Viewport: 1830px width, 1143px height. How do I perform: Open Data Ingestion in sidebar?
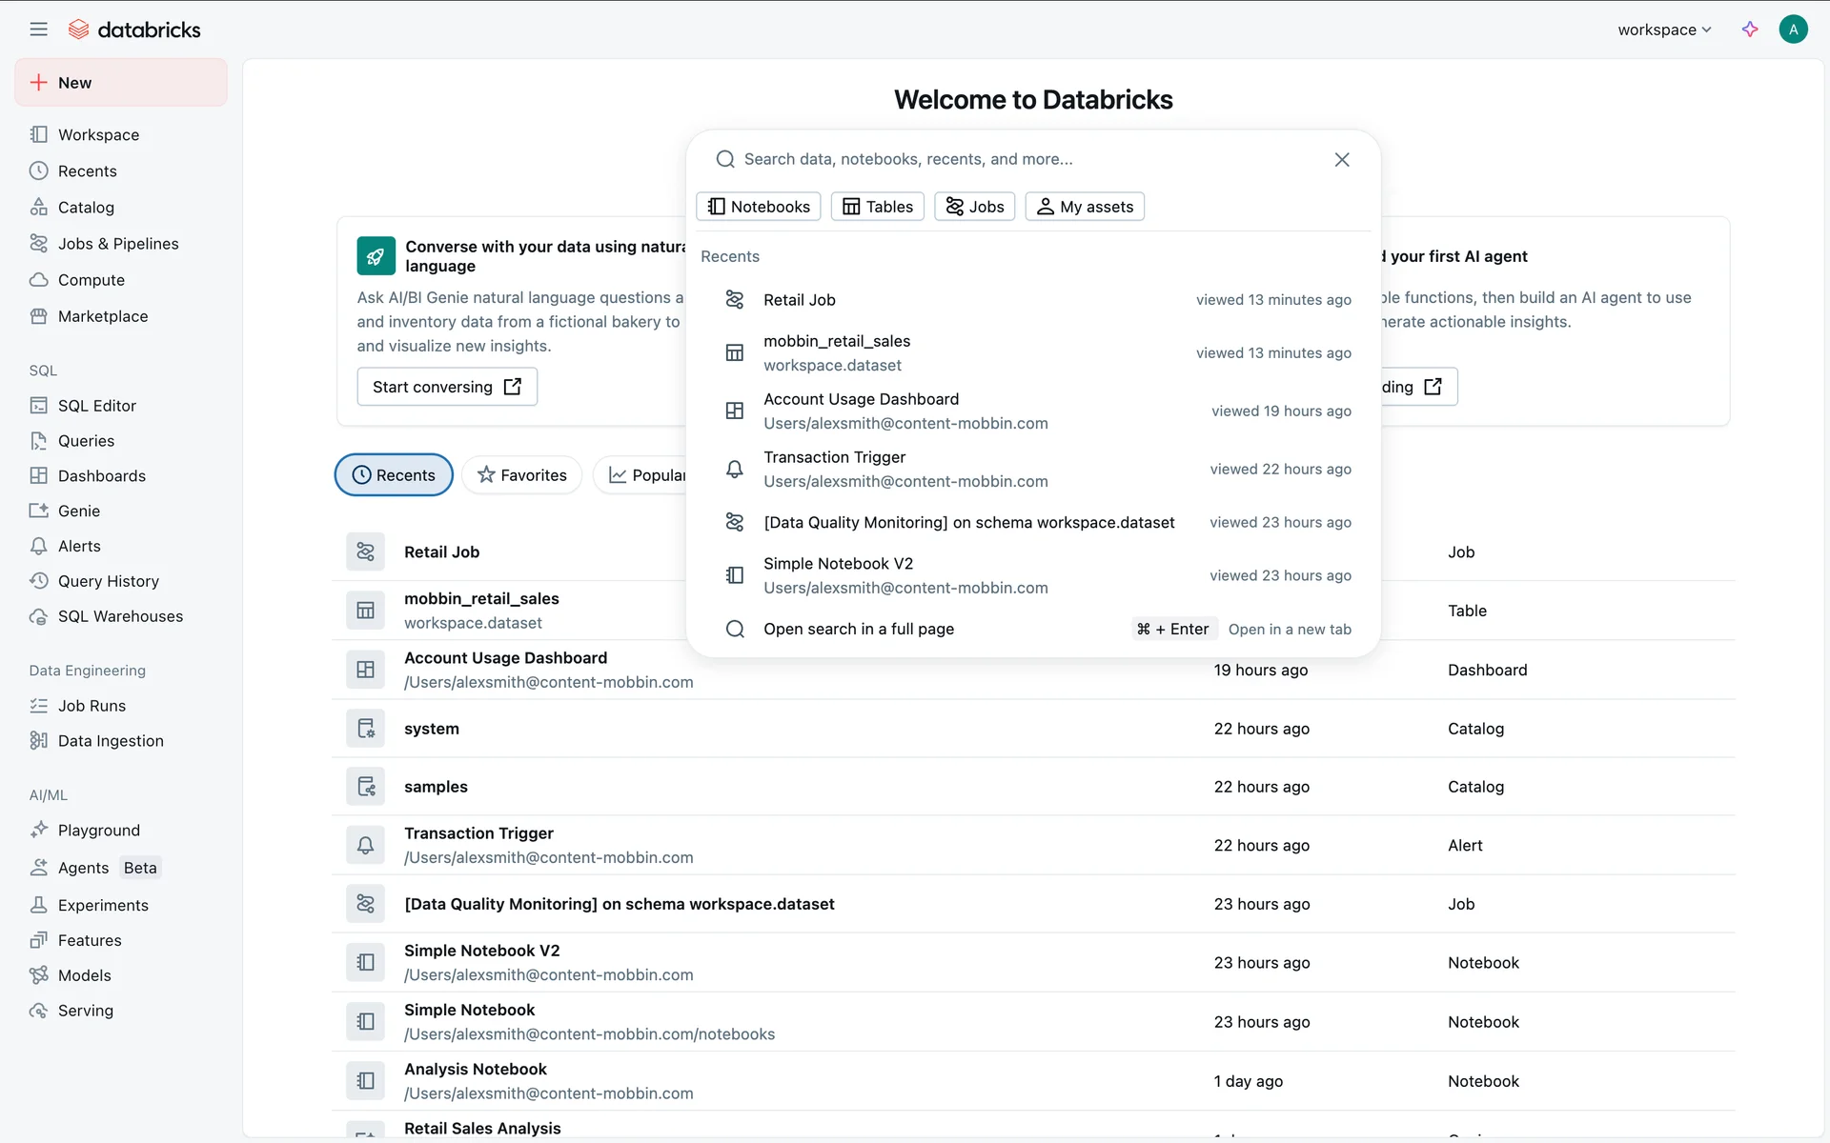point(111,741)
